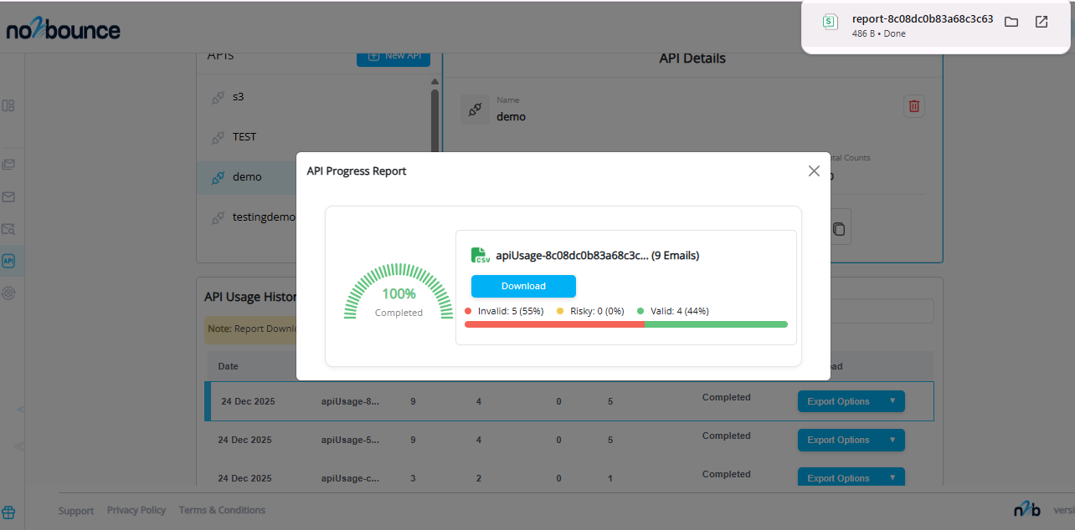The image size is (1075, 530).
Task: Click the no2bounce logo
Action: tap(63, 28)
